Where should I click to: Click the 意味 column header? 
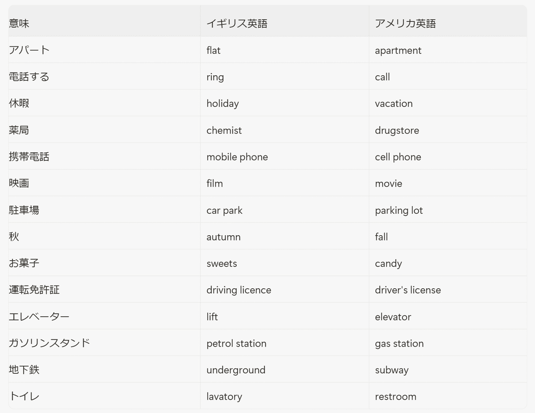19,24
